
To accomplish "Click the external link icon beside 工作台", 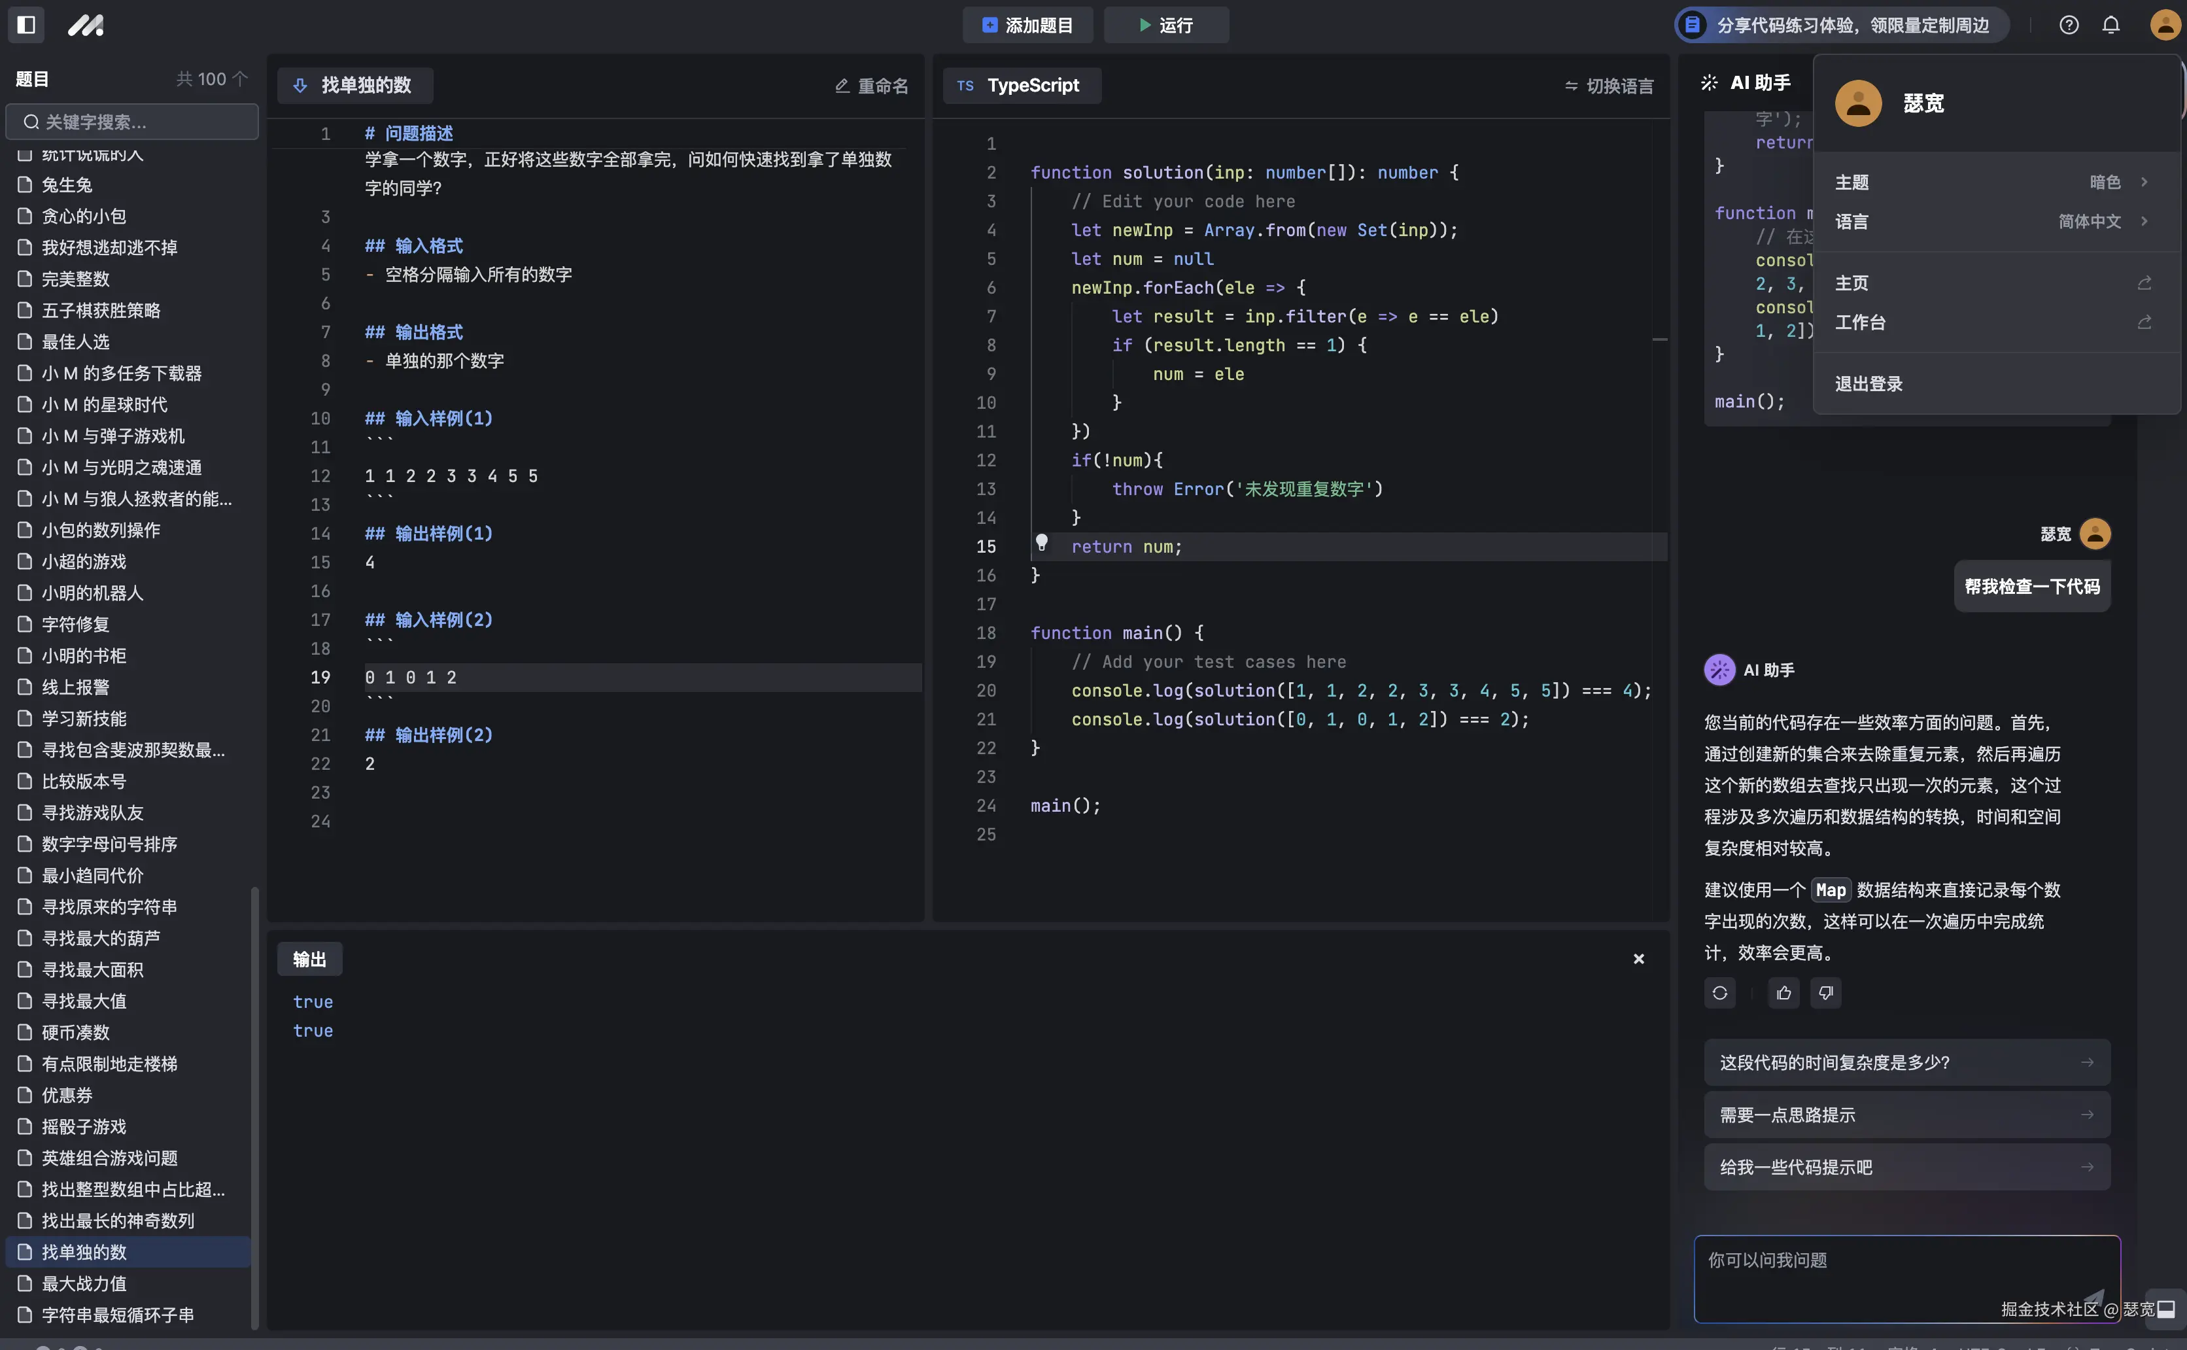I will [x=2144, y=322].
